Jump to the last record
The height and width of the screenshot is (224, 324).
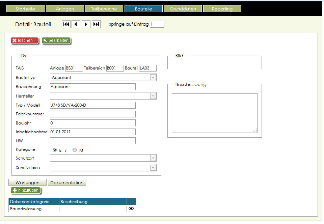tap(96, 24)
